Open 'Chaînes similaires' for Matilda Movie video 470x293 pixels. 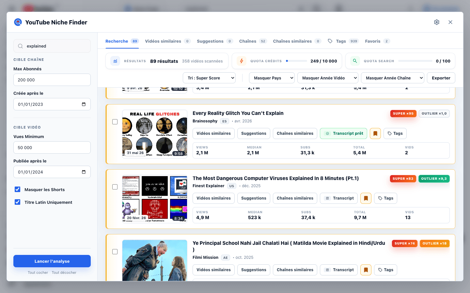pos(295,270)
